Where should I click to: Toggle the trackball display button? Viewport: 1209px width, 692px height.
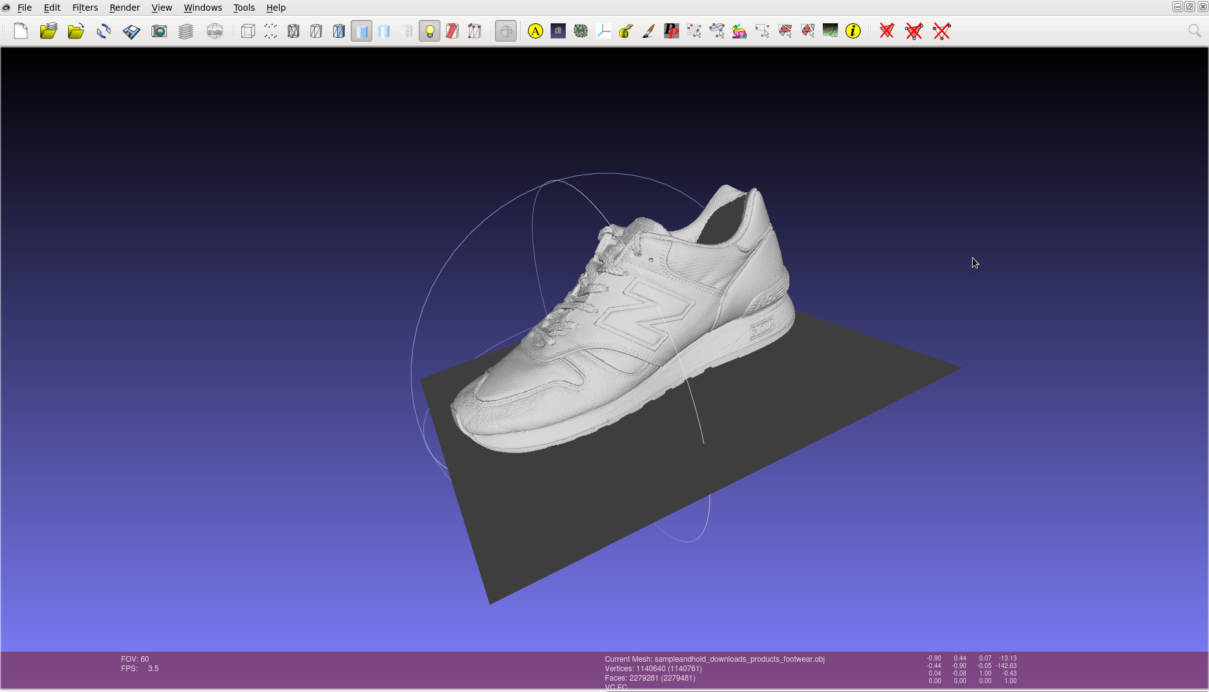(506, 31)
